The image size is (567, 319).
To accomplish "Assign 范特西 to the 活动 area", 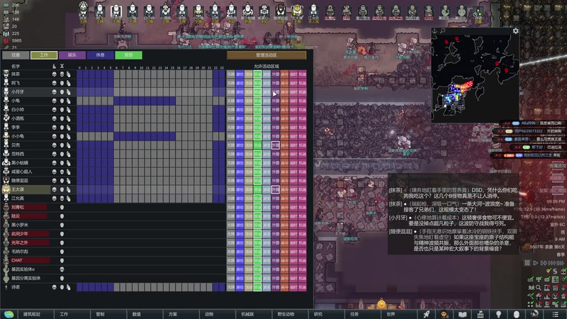I will coord(249,154).
